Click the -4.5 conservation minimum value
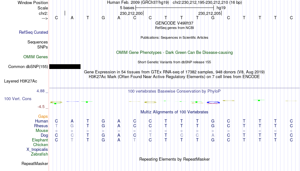 pyautogui.click(x=41, y=107)
